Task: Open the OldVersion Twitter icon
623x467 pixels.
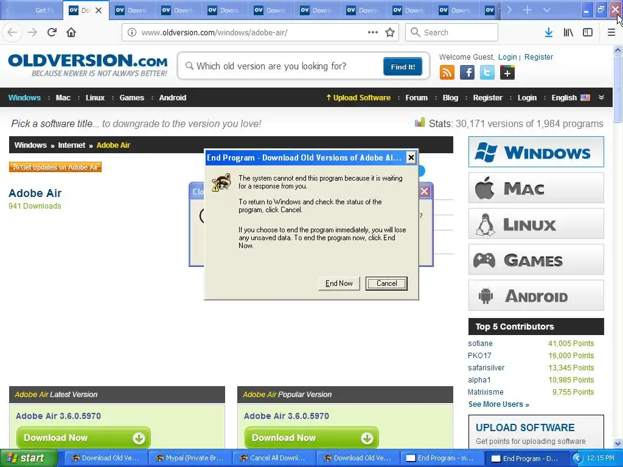Action: tap(487, 73)
